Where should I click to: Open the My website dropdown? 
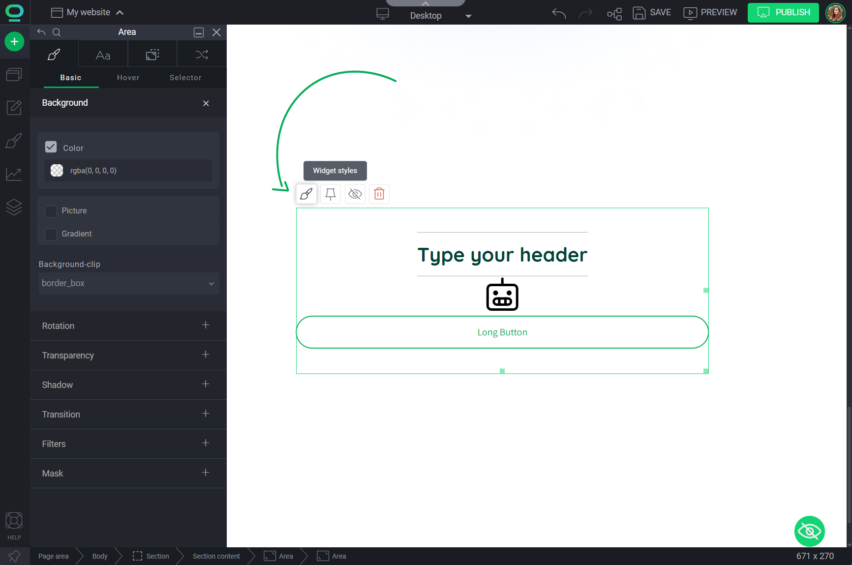[x=88, y=12]
